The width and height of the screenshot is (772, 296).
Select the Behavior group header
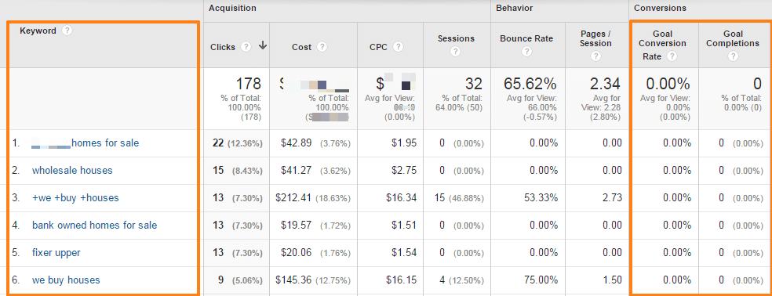pos(515,9)
